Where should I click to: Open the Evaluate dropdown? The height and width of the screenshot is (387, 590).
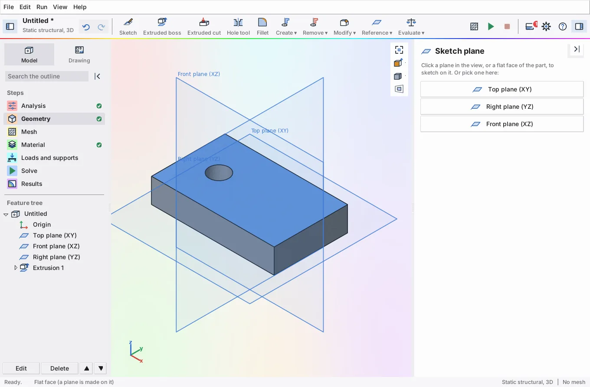click(x=411, y=26)
